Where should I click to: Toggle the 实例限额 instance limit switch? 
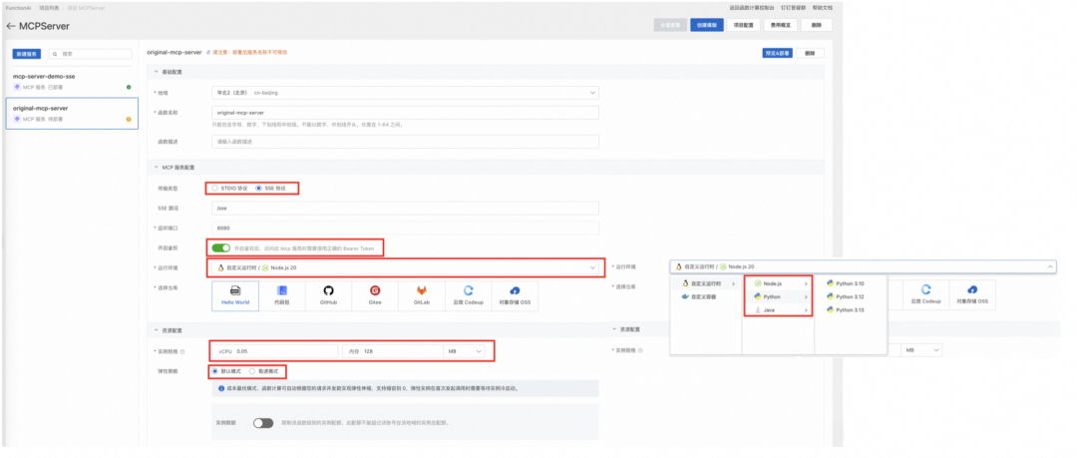tap(263, 423)
